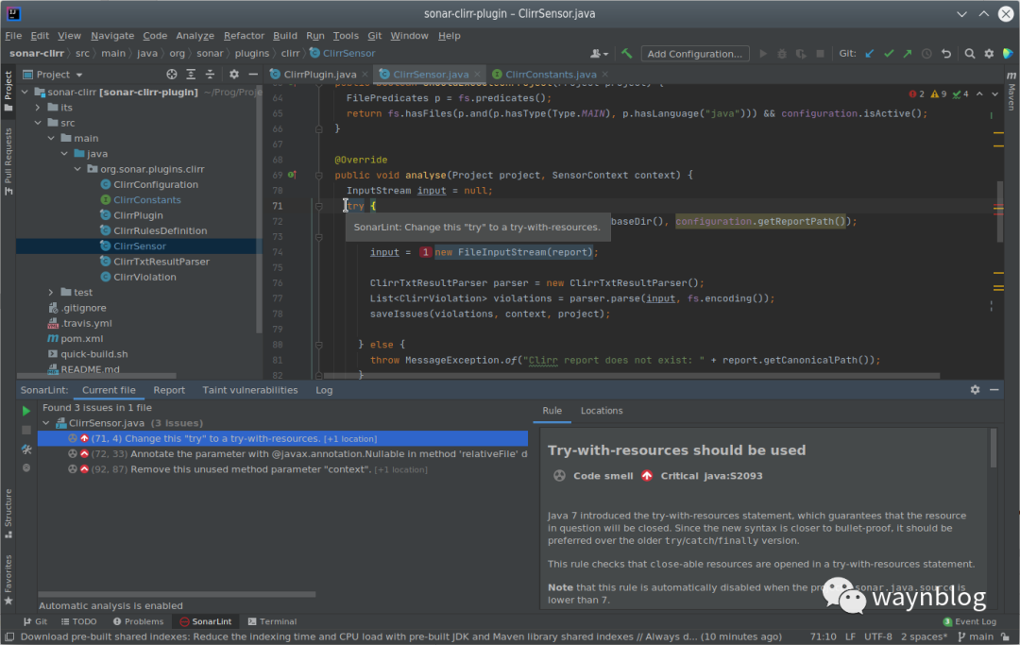This screenshot has width=1020, height=645.
Task: Toggle the Maven tool window
Action: click(x=1011, y=97)
